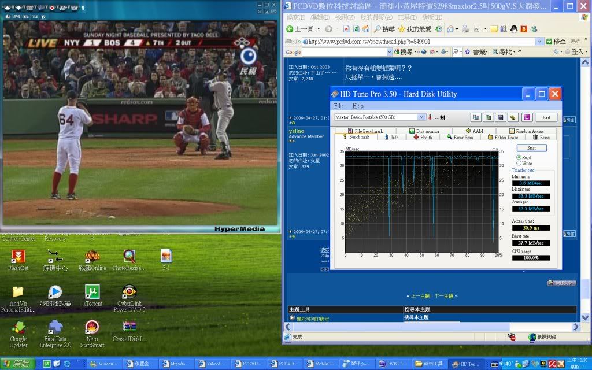592x370 pixels.
Task: Switch to the Random Access tab
Action: pyautogui.click(x=526, y=131)
